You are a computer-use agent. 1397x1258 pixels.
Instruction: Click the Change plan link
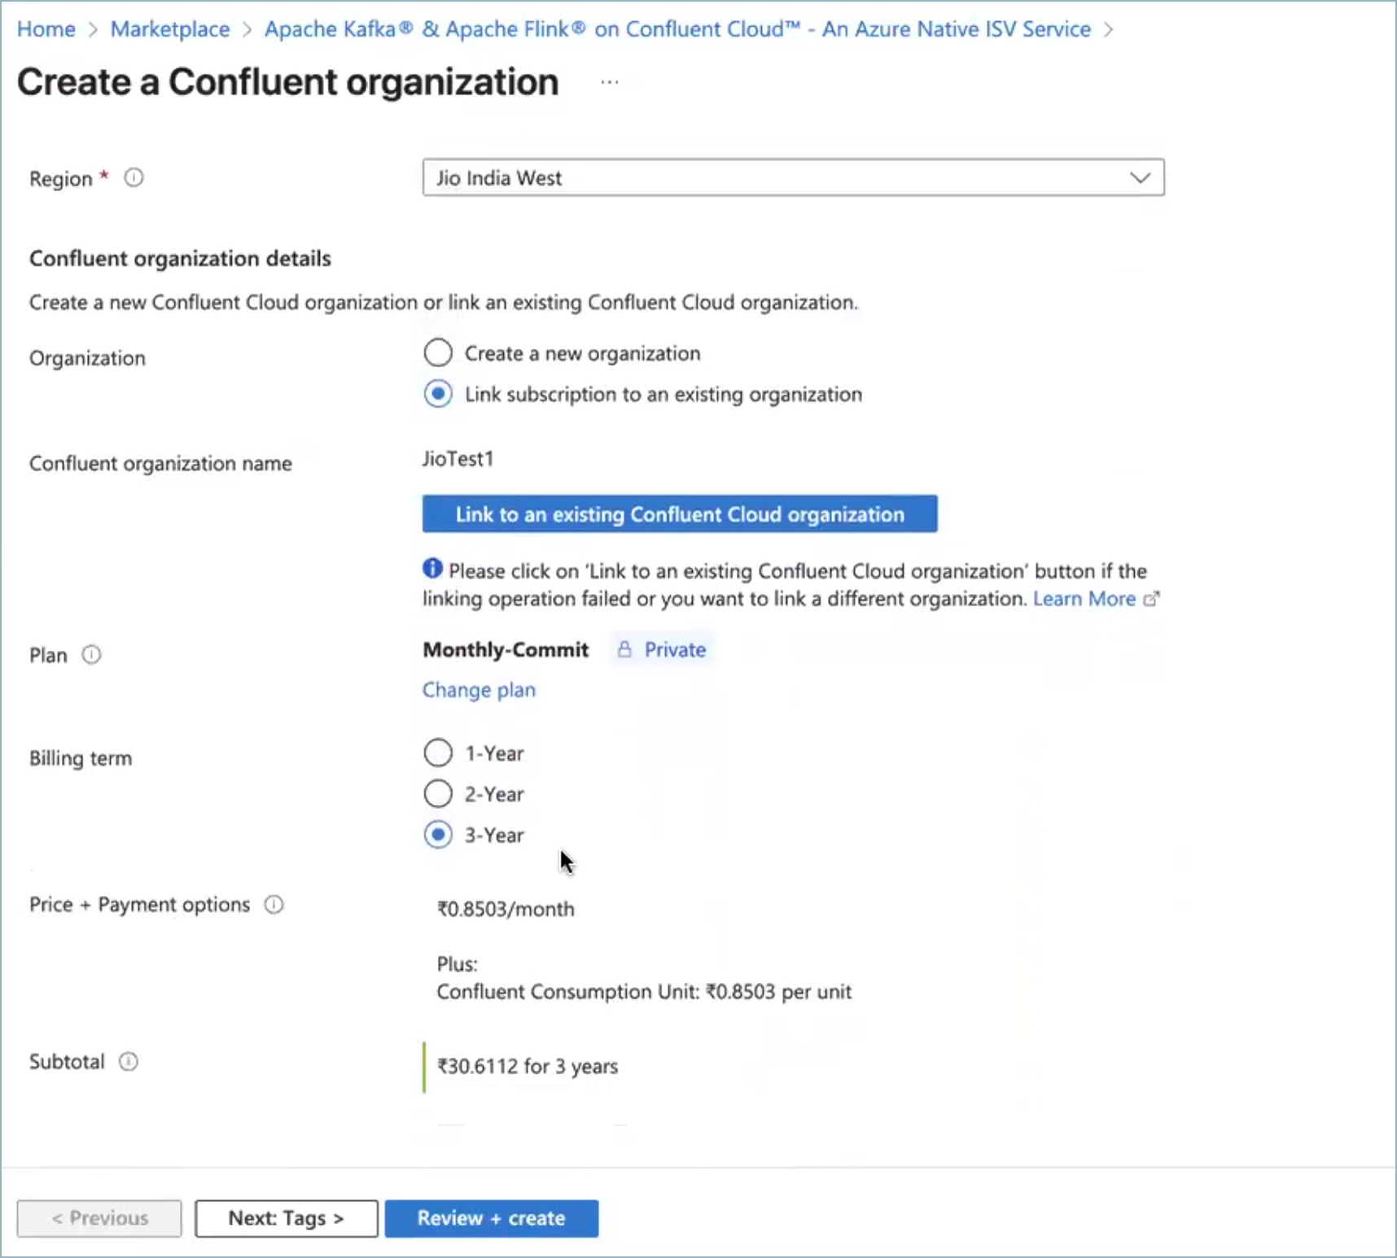[479, 690]
